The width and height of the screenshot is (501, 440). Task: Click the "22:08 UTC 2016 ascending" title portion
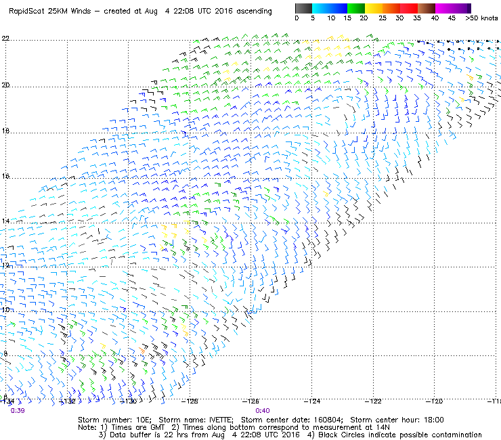click(x=223, y=12)
